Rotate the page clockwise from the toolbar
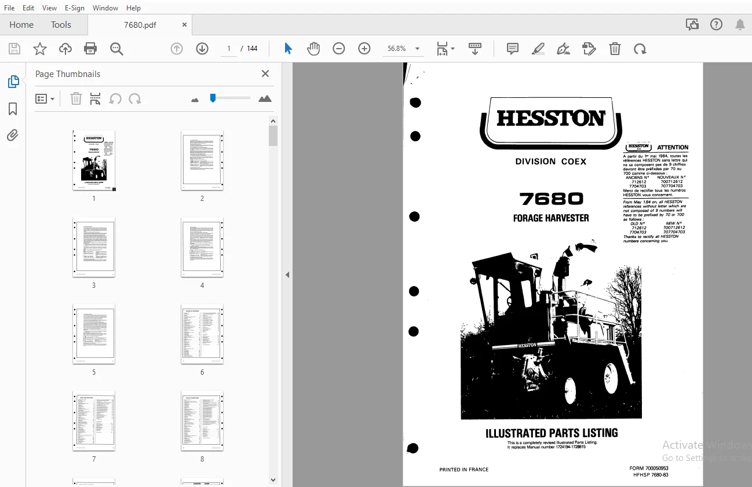 (x=640, y=49)
